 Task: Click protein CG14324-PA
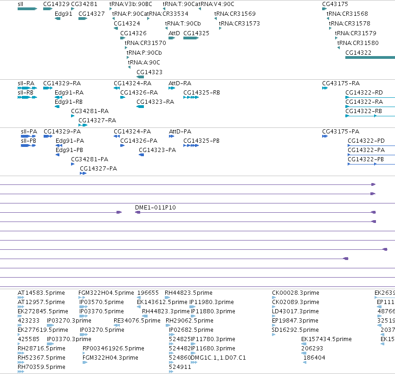click(117, 136)
